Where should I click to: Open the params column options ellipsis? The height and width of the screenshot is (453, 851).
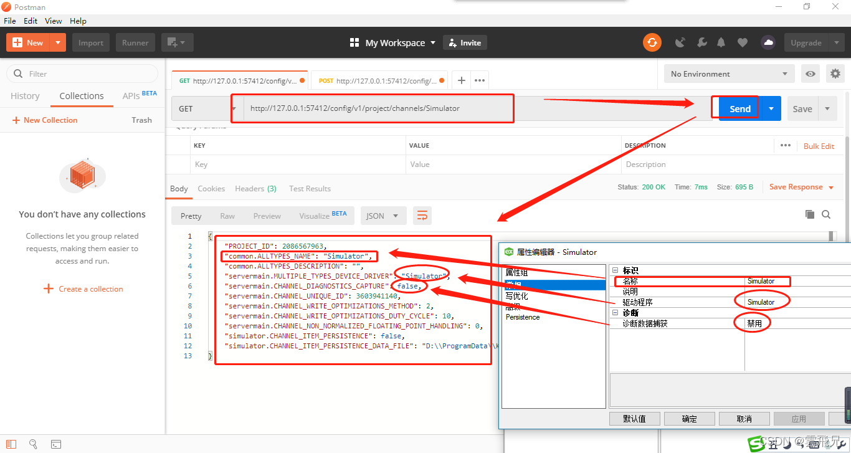coord(785,145)
